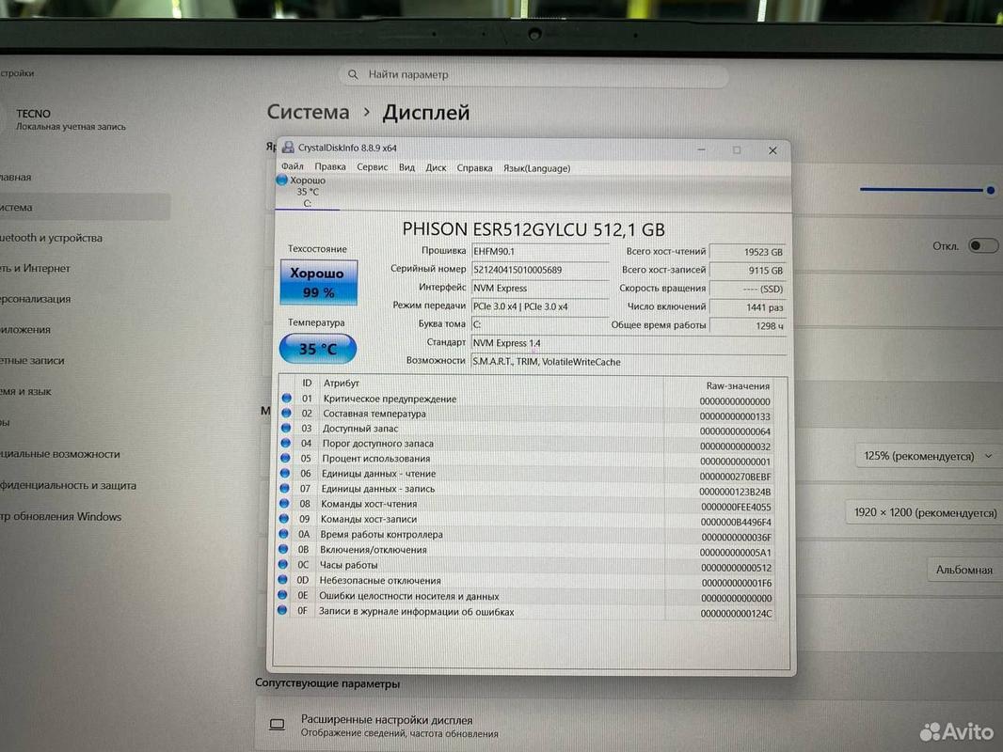Open Приложения in Settings sidebar

(x=25, y=330)
